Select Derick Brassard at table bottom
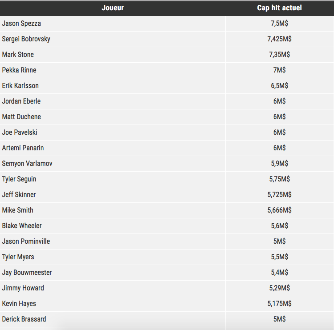The width and height of the screenshot is (334, 330). 24,319
